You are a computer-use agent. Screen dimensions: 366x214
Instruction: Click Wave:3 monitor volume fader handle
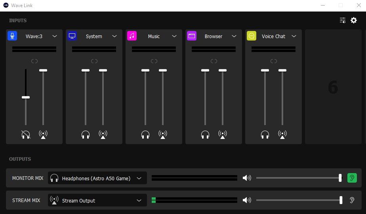26,97
